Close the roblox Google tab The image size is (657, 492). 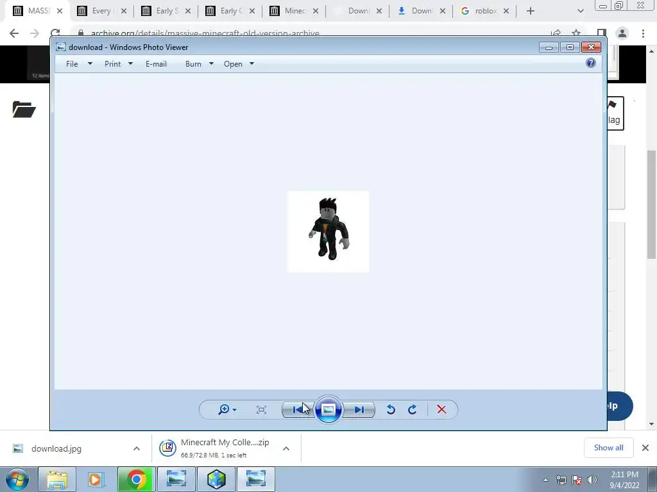point(506,11)
